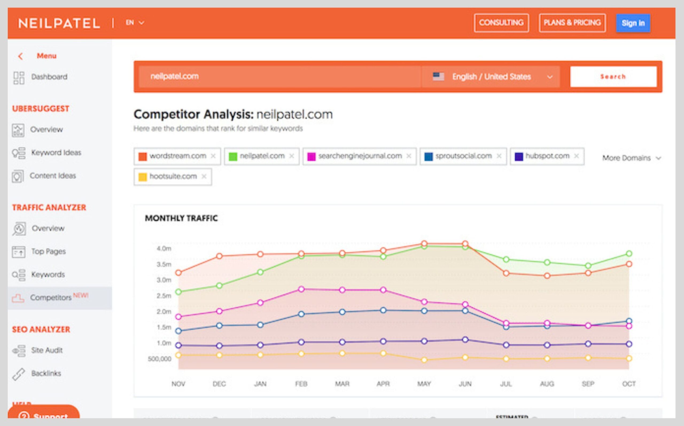Click the purple JUN data point
The width and height of the screenshot is (684, 426).
pyautogui.click(x=465, y=340)
